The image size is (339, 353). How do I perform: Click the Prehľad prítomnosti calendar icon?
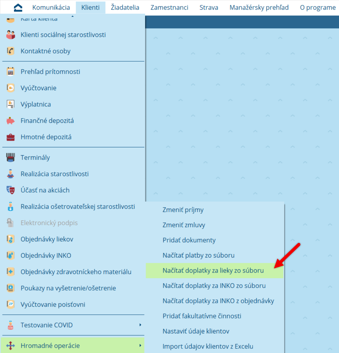(10, 72)
